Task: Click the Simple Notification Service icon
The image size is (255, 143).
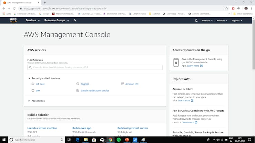Action: point(78,91)
